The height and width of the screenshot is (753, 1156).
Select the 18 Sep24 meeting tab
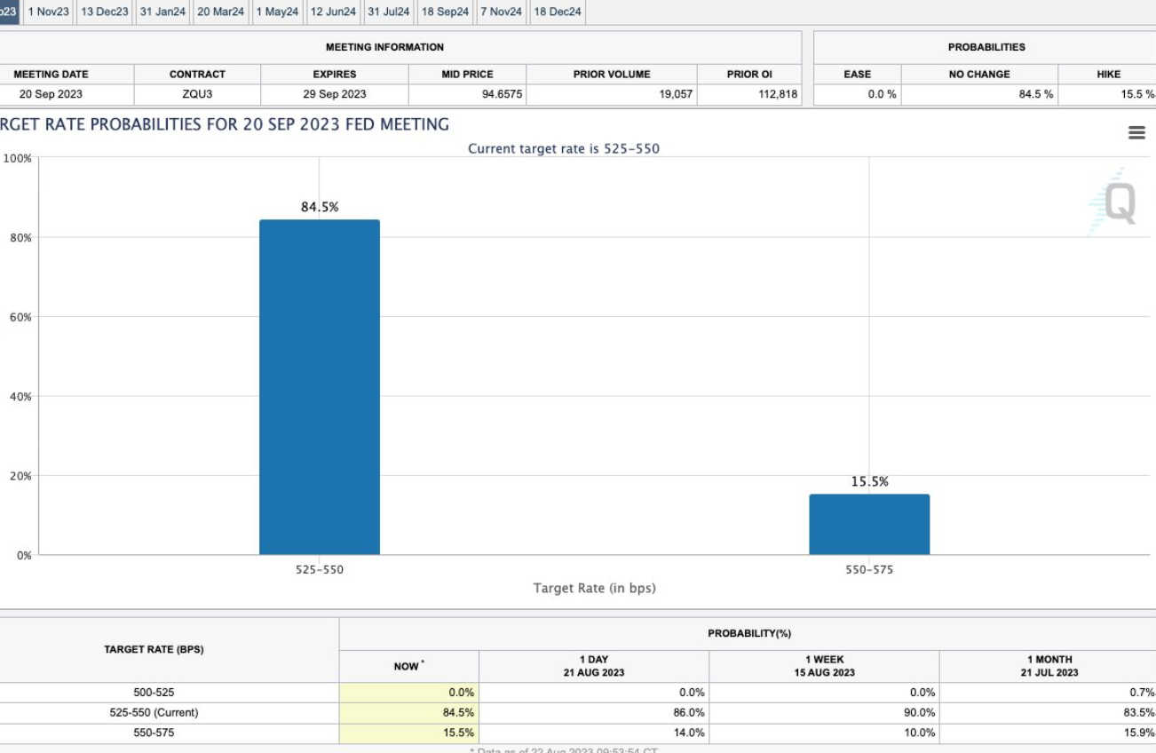coord(445,12)
